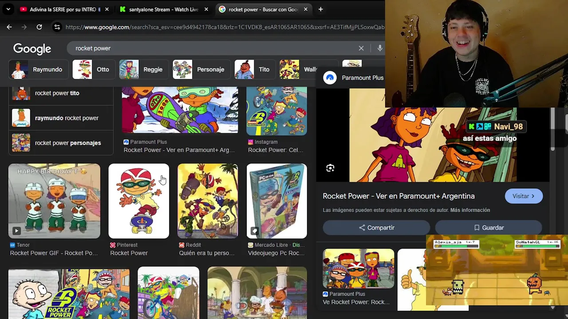The height and width of the screenshot is (319, 568).
Task: Open the Rocket Power GIF Tenor caption
Action: pos(54,253)
